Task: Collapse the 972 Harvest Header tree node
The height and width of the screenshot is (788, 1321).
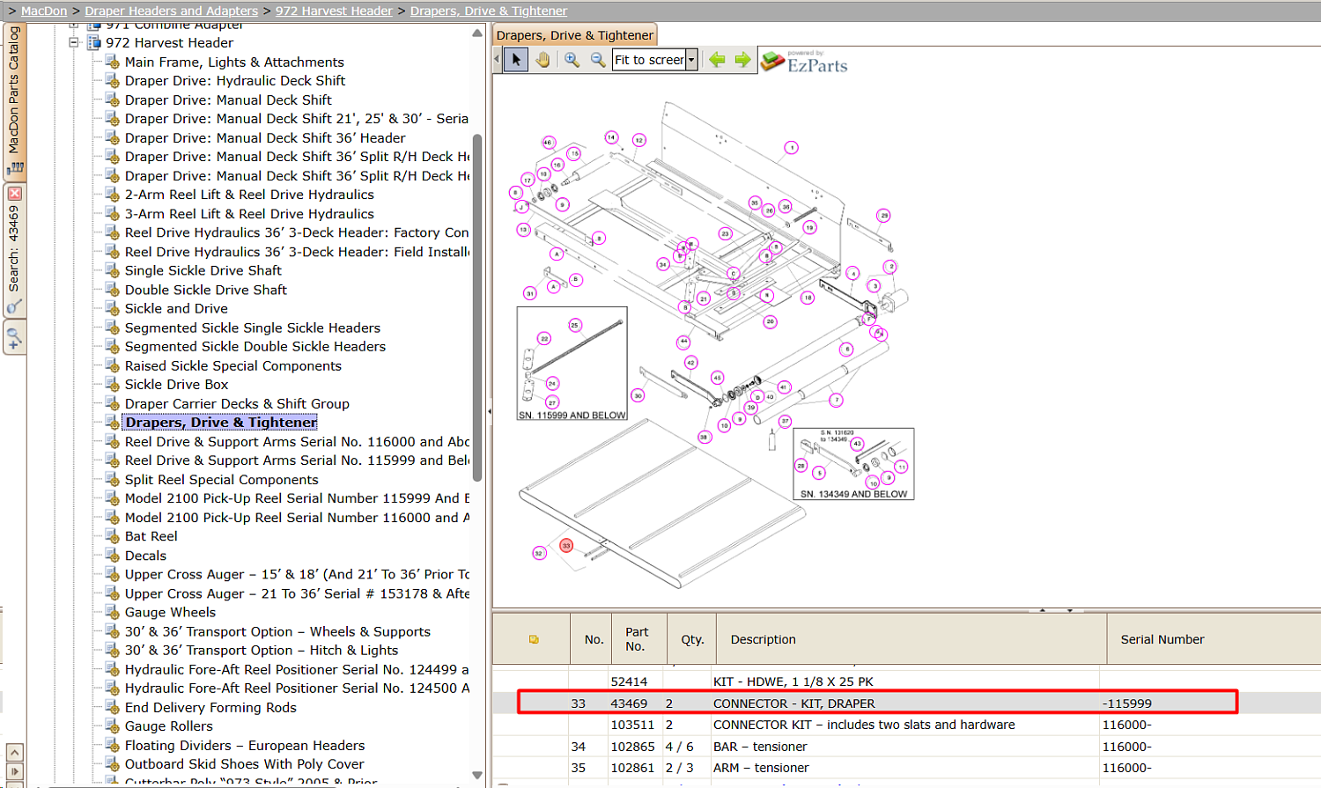Action: pyautogui.click(x=75, y=42)
